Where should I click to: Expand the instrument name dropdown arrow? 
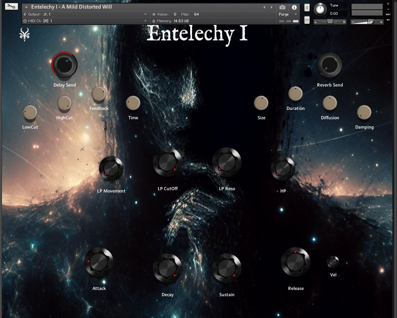pyautogui.click(x=26, y=7)
